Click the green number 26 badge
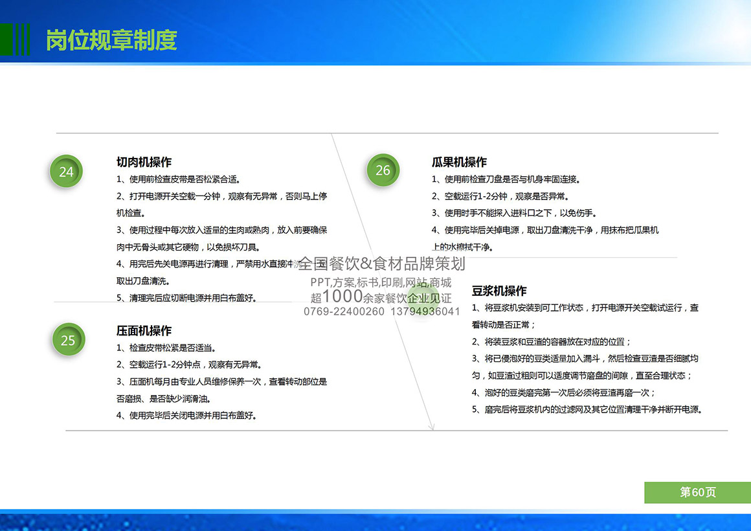The width and height of the screenshot is (751, 531). (x=383, y=170)
